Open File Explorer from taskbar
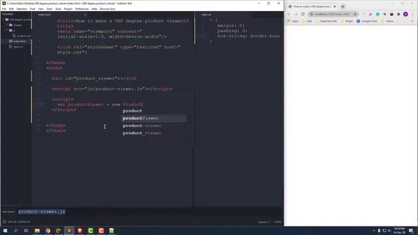The image size is (418, 235). click(37, 230)
